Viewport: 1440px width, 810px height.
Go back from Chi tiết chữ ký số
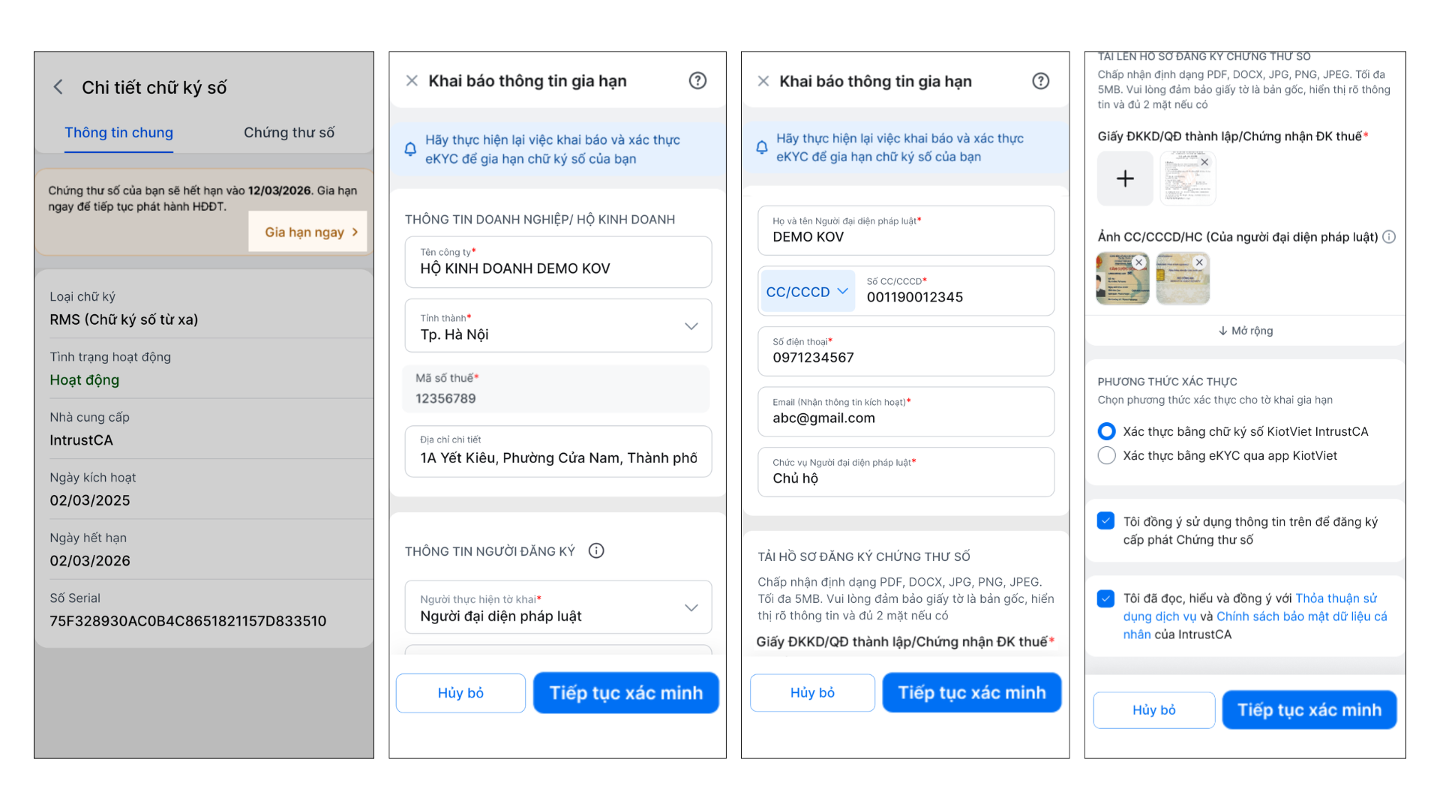[x=58, y=87]
